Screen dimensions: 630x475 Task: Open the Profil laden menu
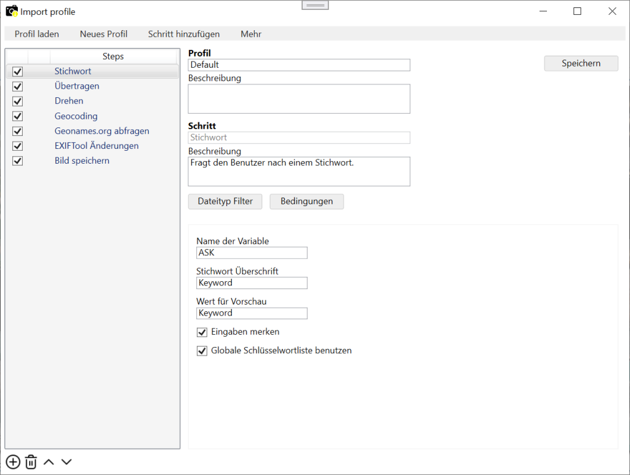click(36, 34)
